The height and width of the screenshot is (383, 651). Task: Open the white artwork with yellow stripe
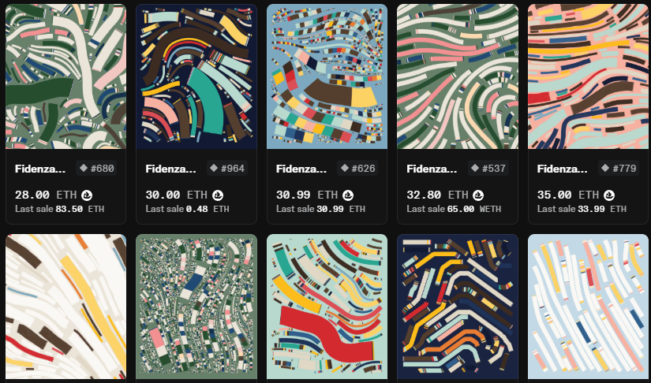tap(66, 307)
